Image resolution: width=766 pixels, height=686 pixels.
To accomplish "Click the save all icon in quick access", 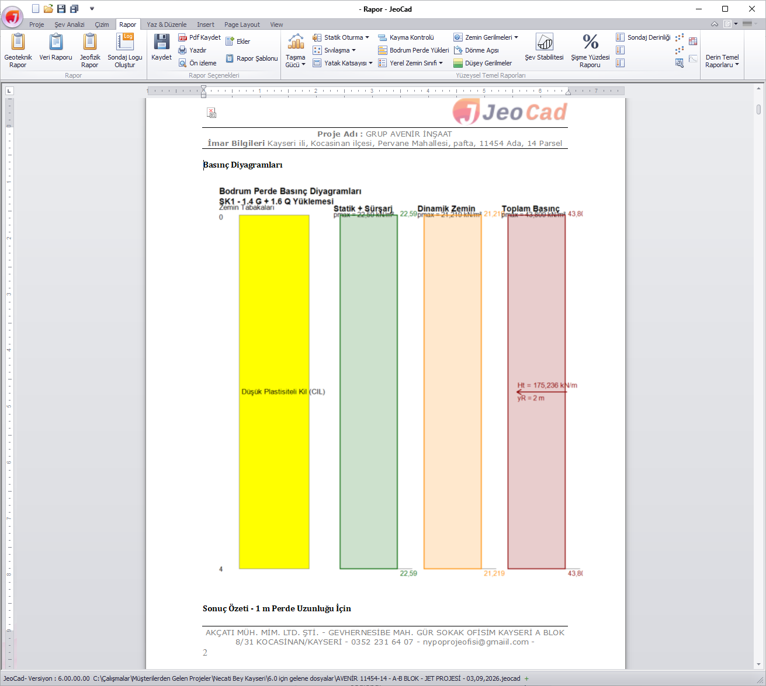I will (x=74, y=9).
